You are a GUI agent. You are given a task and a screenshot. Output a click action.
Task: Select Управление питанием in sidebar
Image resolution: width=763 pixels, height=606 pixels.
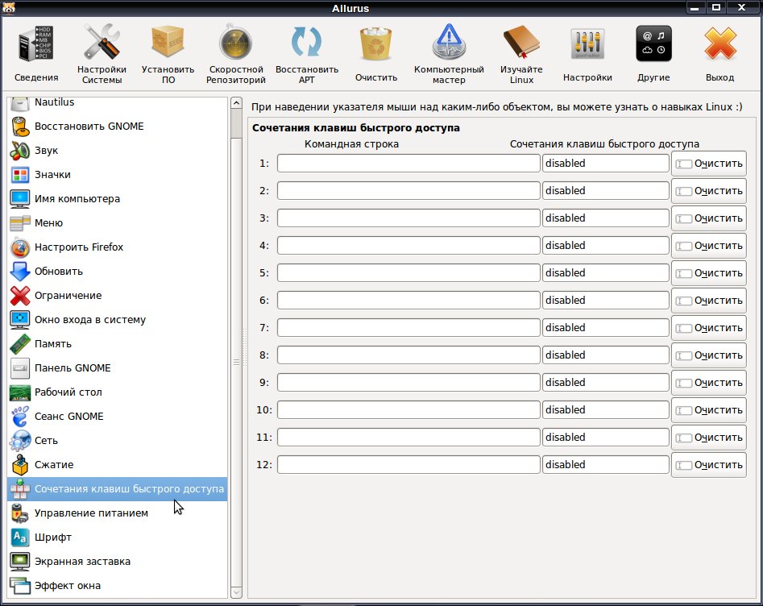pyautogui.click(x=118, y=513)
